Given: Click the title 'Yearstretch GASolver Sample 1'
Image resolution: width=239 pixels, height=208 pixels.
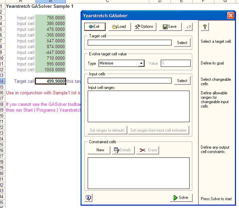Looking at the screenshot, I should coord(40,6).
